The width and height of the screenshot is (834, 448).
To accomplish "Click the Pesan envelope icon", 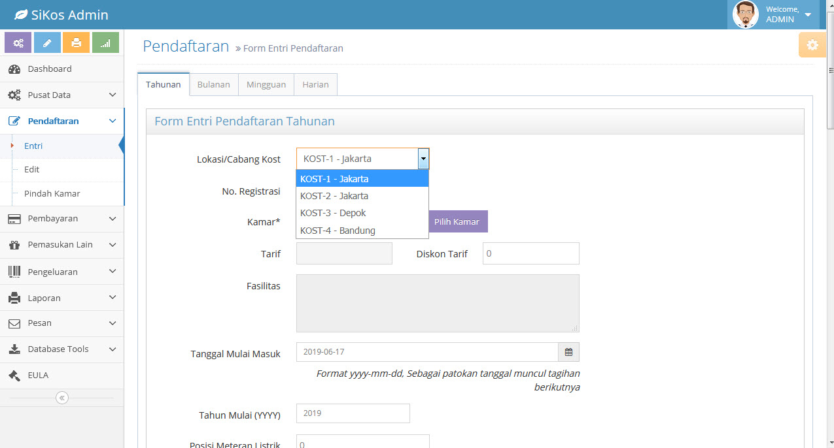I will [14, 323].
